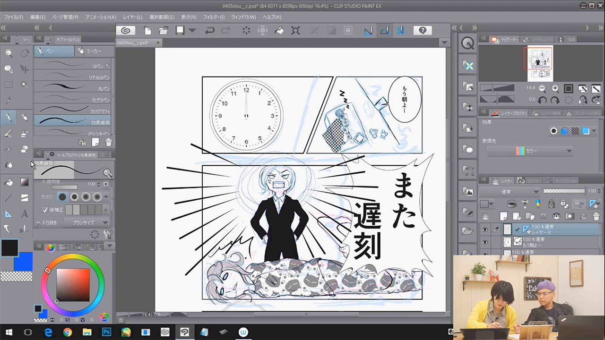The height and width of the screenshot is (340, 605).
Task: Open the blending mode 通常 dropdown
Action: click(x=510, y=192)
